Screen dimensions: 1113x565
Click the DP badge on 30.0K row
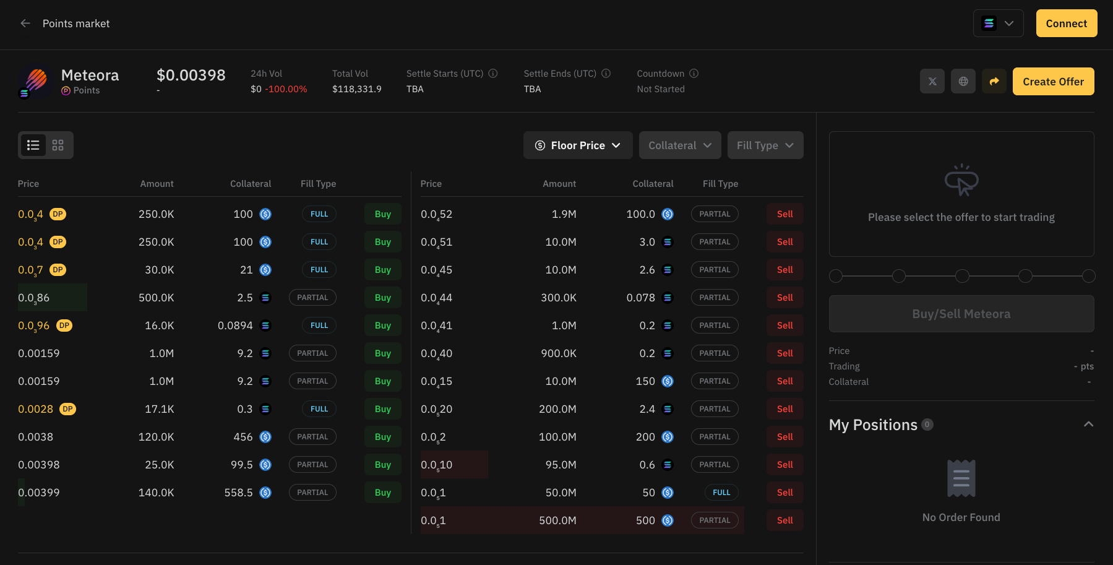click(x=58, y=270)
